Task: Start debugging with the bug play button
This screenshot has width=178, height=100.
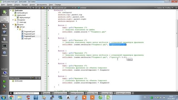Action: (4, 86)
